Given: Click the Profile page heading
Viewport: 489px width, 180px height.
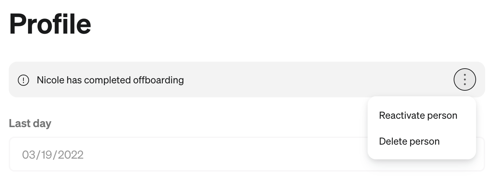Looking at the screenshot, I should 50,24.
